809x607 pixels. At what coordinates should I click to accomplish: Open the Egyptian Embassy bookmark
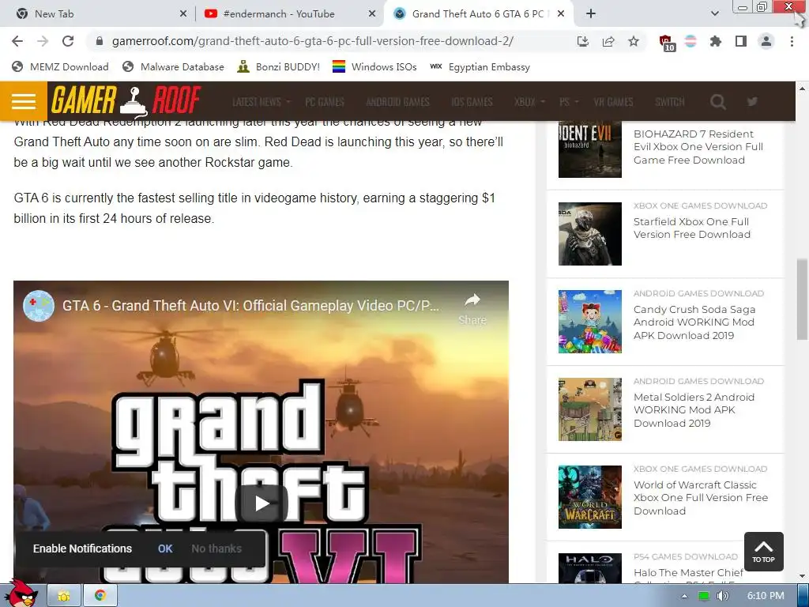pos(480,67)
